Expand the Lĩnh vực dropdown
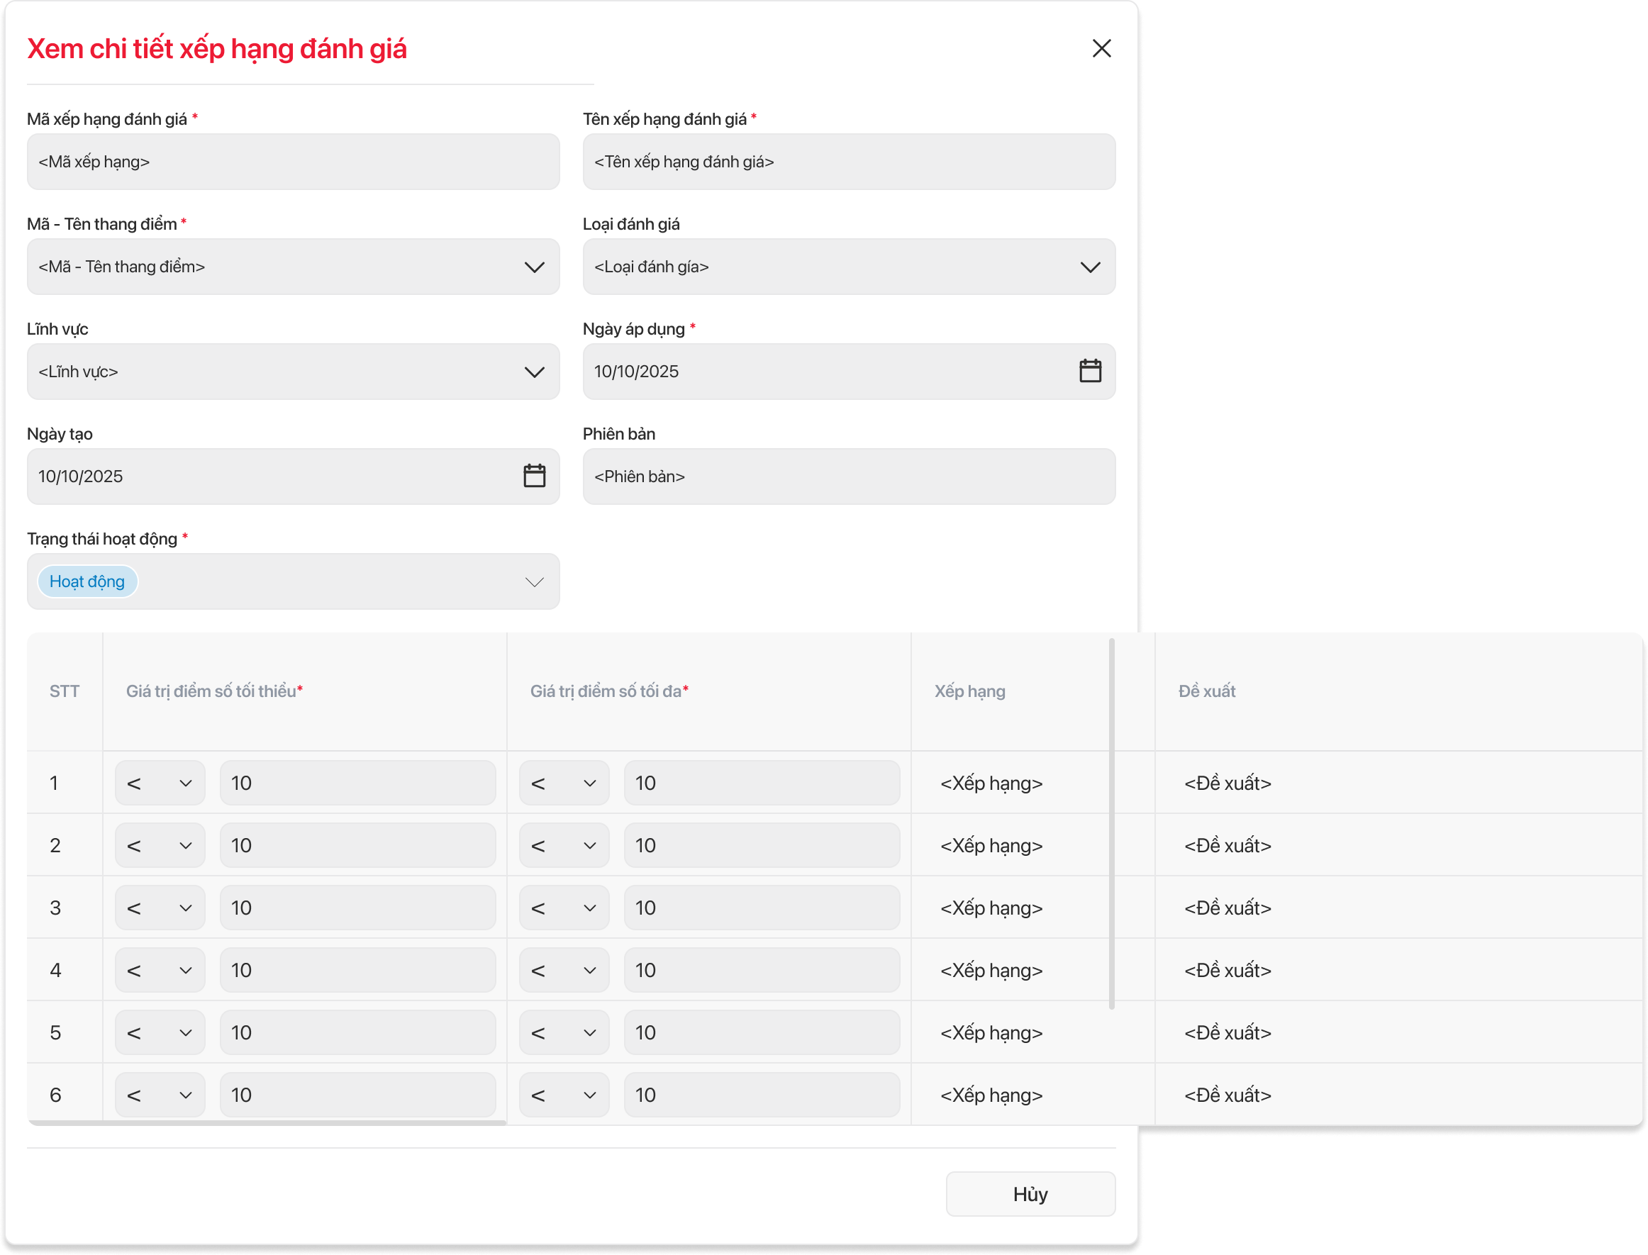Image resolution: width=1648 pixels, height=1255 pixels. click(x=534, y=372)
